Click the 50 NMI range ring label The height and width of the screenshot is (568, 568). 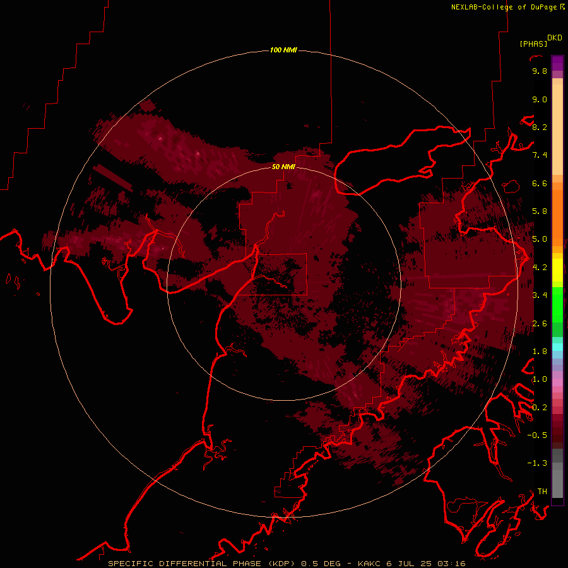pyautogui.click(x=283, y=167)
